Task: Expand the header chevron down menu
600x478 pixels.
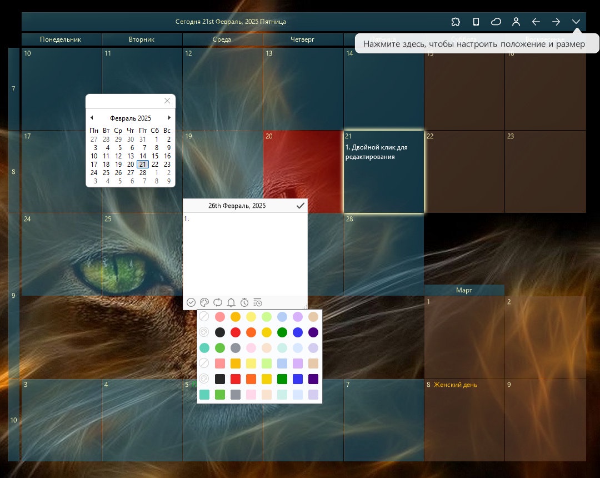Action: click(x=576, y=22)
